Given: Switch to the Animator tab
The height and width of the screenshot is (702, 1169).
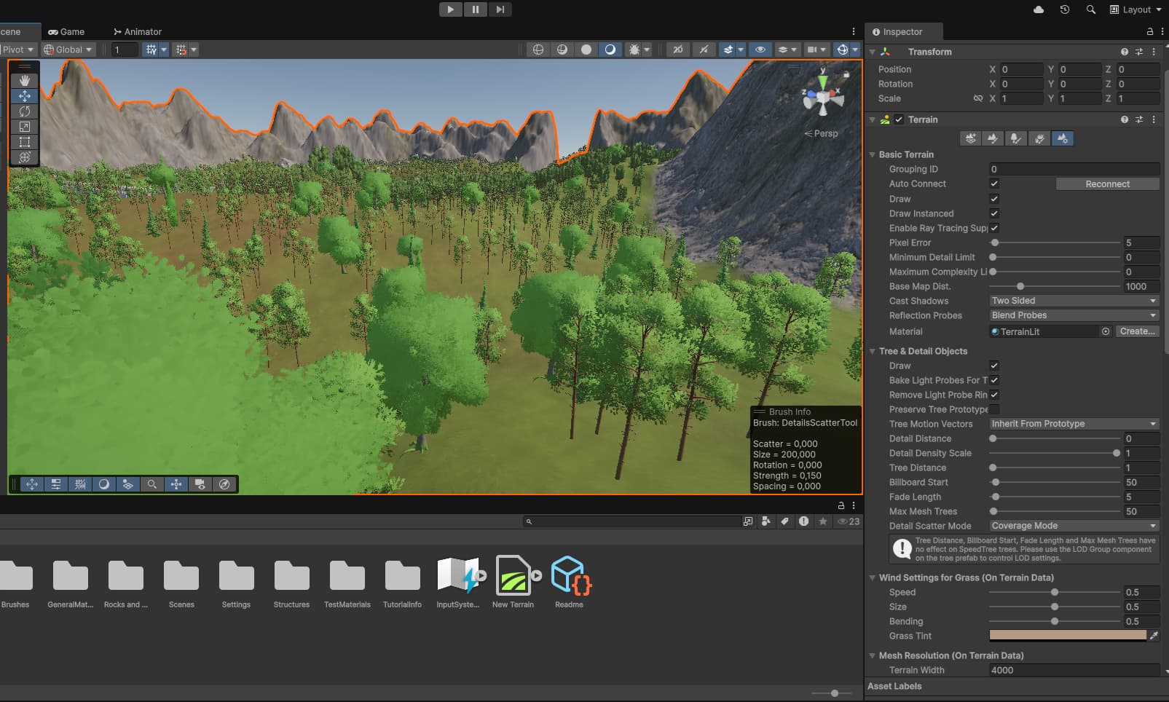Looking at the screenshot, I should (136, 31).
